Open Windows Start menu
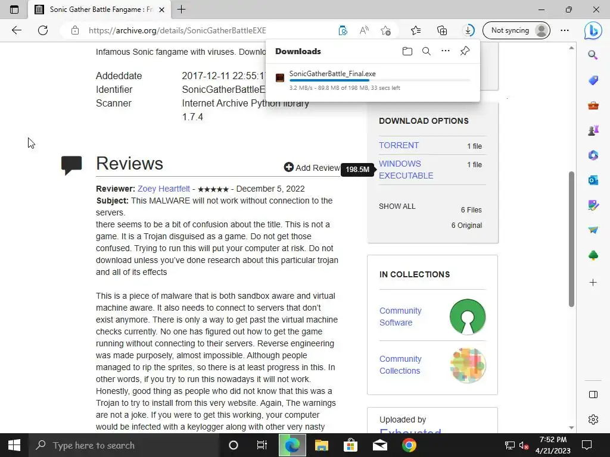The height and width of the screenshot is (457, 610). click(x=14, y=445)
